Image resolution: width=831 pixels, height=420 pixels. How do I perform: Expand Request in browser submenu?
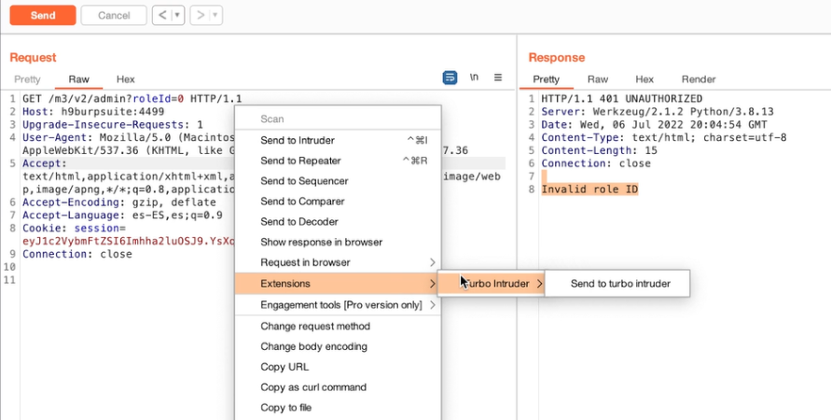(338, 262)
